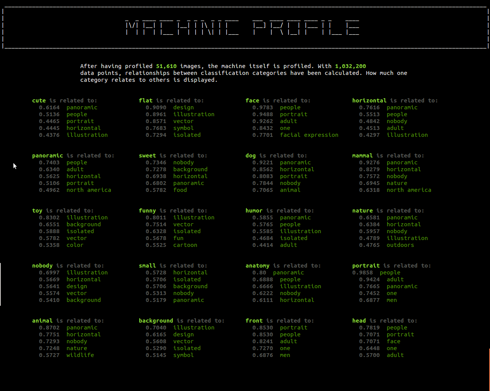This screenshot has width=490, height=391.
Task: Click the value 0.8302 under toy
Action: 49,217
